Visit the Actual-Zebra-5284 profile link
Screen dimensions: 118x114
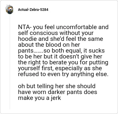tap(33, 10)
